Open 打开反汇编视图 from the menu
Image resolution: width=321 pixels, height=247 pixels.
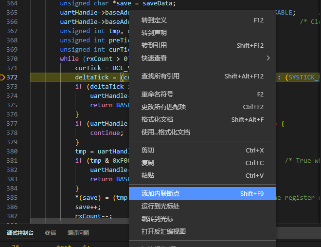(202, 231)
